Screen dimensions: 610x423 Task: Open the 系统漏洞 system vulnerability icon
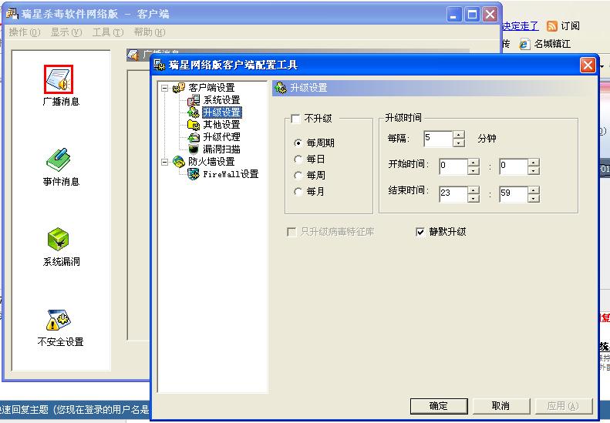coord(59,239)
